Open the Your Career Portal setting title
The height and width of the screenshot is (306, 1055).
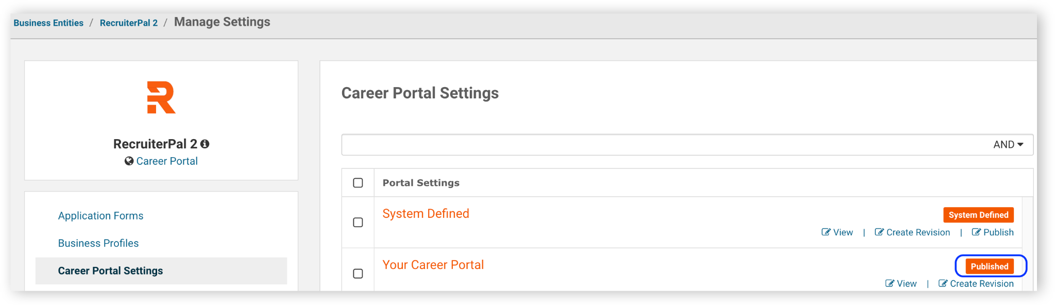(x=433, y=265)
